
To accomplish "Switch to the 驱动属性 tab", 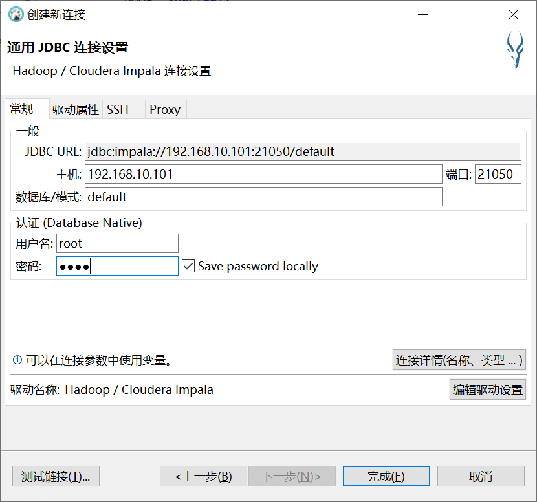I will (x=76, y=109).
